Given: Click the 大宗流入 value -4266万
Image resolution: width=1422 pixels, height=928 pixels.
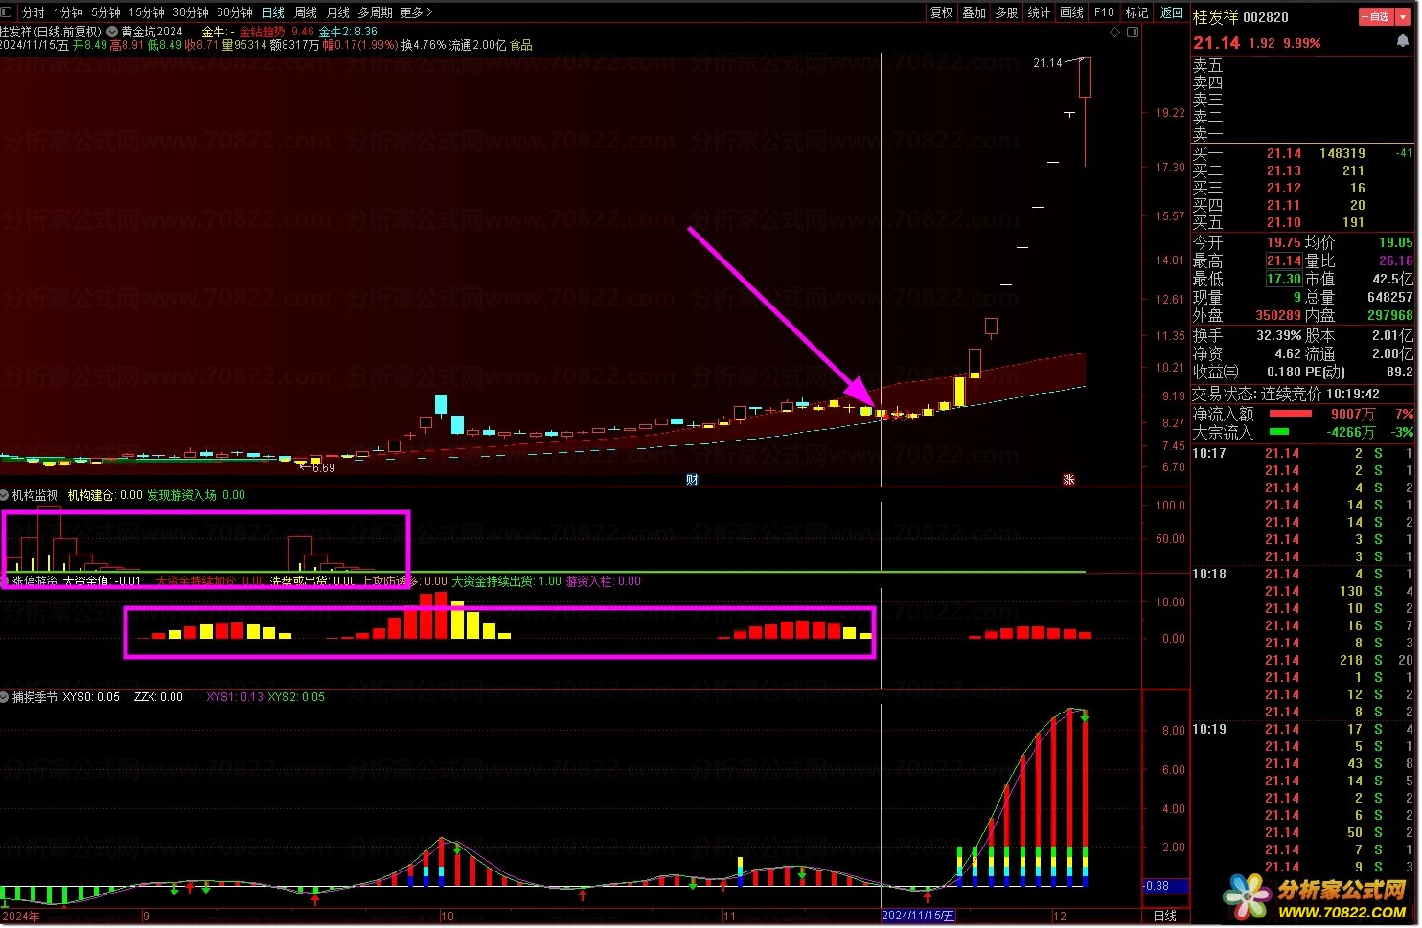Looking at the screenshot, I should [x=1350, y=432].
